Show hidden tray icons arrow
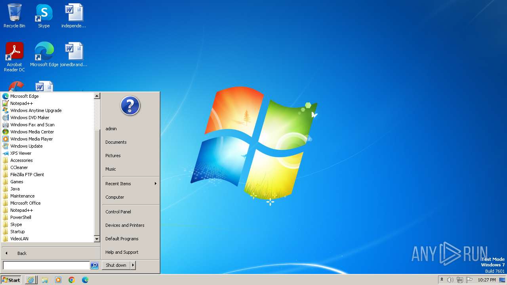This screenshot has width=507, height=285. (x=442, y=280)
